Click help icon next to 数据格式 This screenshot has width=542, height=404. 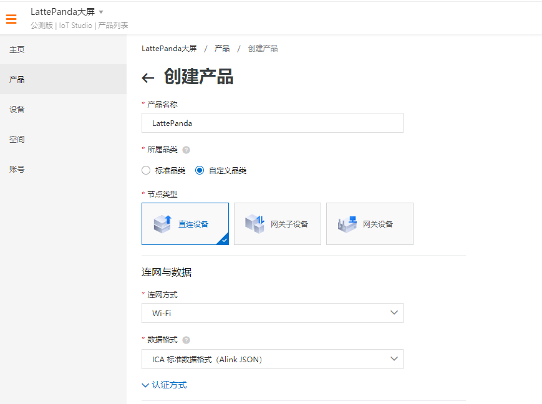click(186, 340)
